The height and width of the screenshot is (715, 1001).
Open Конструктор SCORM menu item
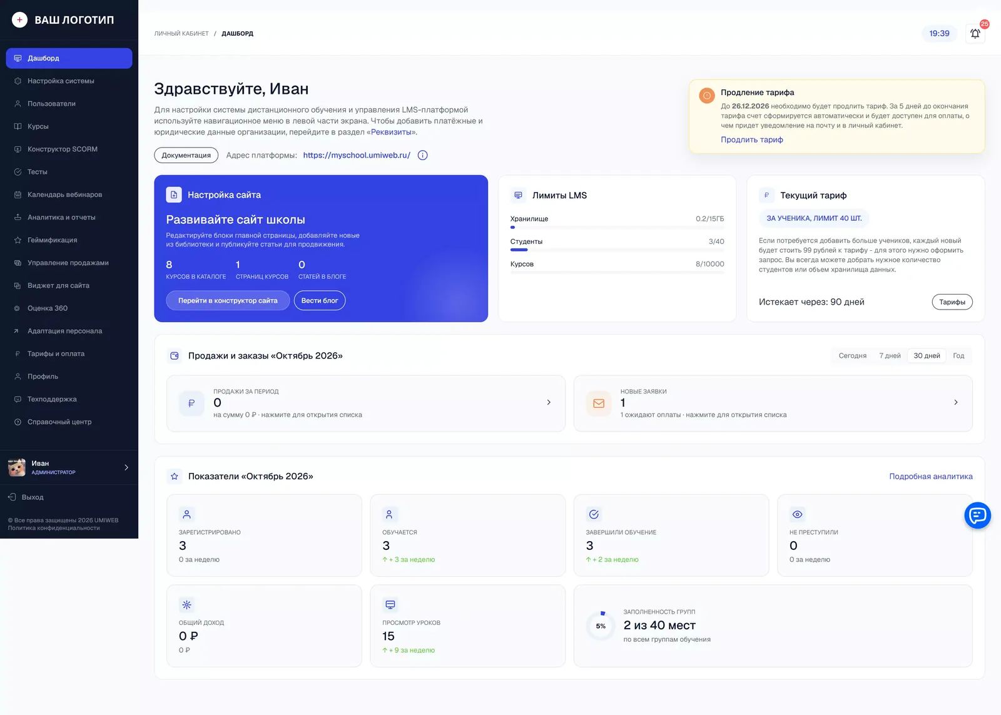pyautogui.click(x=69, y=149)
